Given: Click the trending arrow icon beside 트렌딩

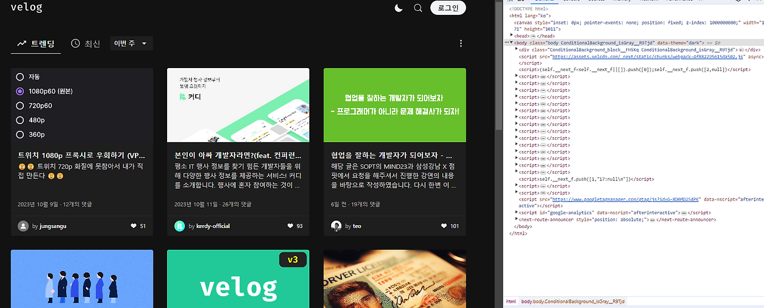Looking at the screenshot, I should point(21,44).
